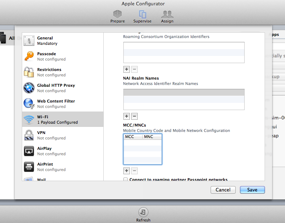Select the AirPrint printer icon
This screenshot has width=285, height=223.
29,167
